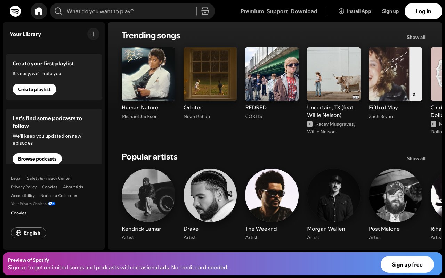Screen dimensions: 445x278
Task: Click CORTIS artist name
Action: (x=254, y=116)
